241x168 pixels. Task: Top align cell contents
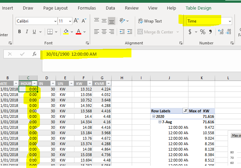tap(97, 20)
